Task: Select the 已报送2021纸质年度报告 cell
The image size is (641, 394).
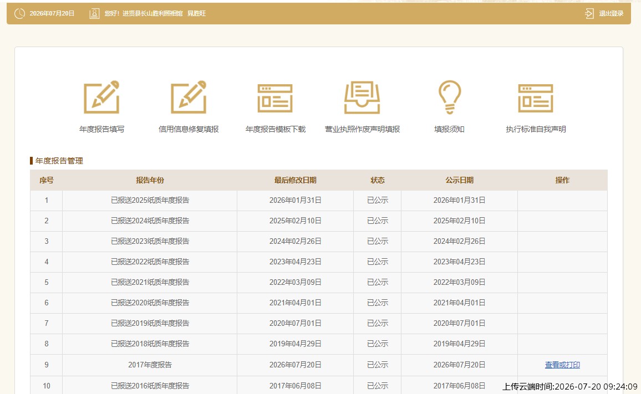Action: [x=150, y=282]
